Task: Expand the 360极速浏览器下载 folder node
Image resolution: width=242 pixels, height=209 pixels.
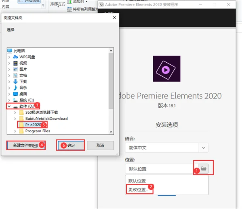Action: (15, 113)
